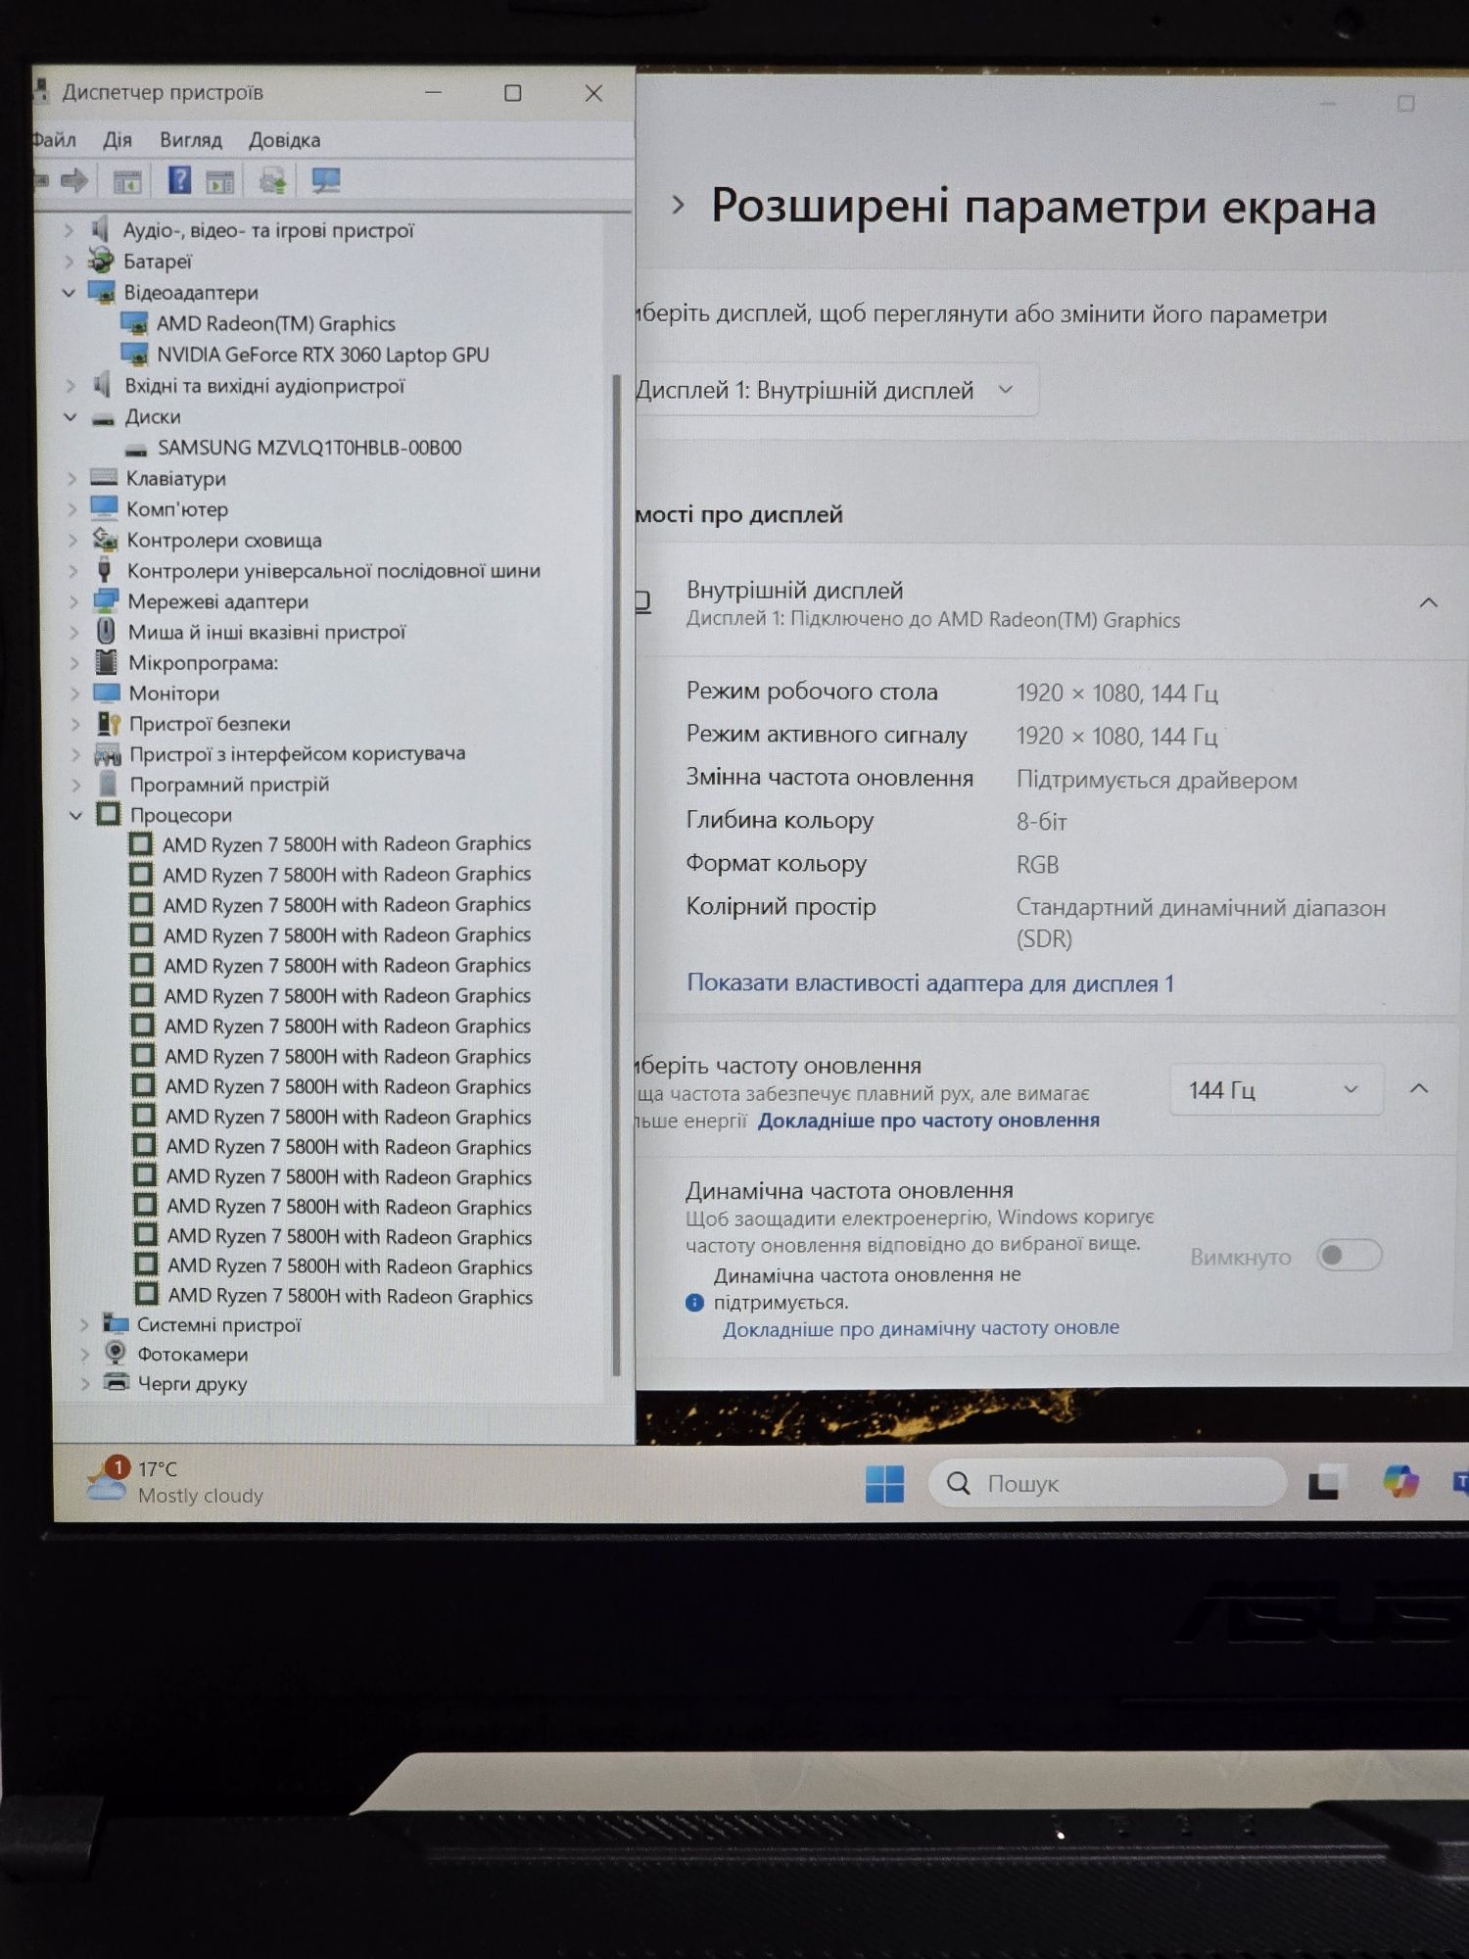Click the SAMSUNG disk drive icon

point(138,449)
